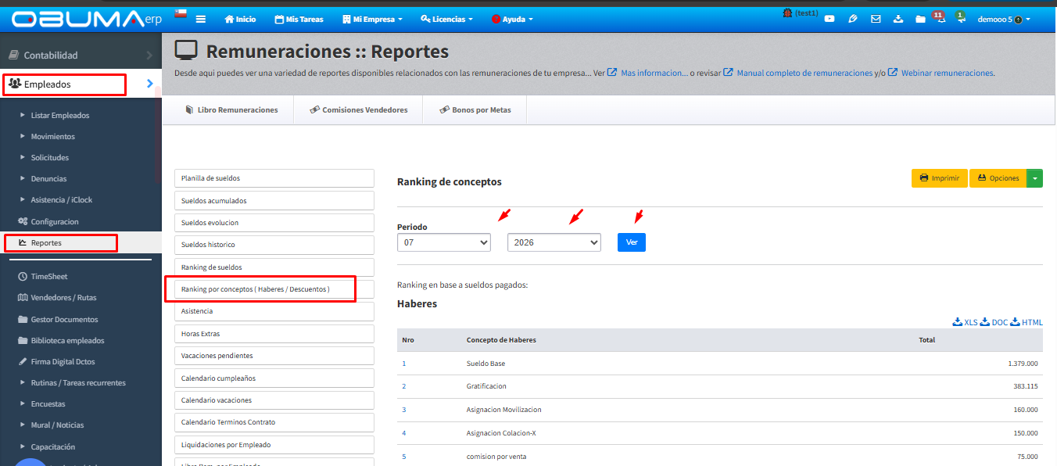The width and height of the screenshot is (1057, 466).
Task: Open notifications bell with 11 badge
Action: [x=939, y=18]
